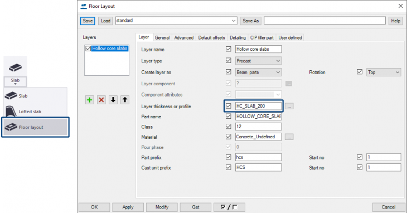407x213 pixels.
Task: Click the Floor Layout dialog title icon
Action: (83, 6)
